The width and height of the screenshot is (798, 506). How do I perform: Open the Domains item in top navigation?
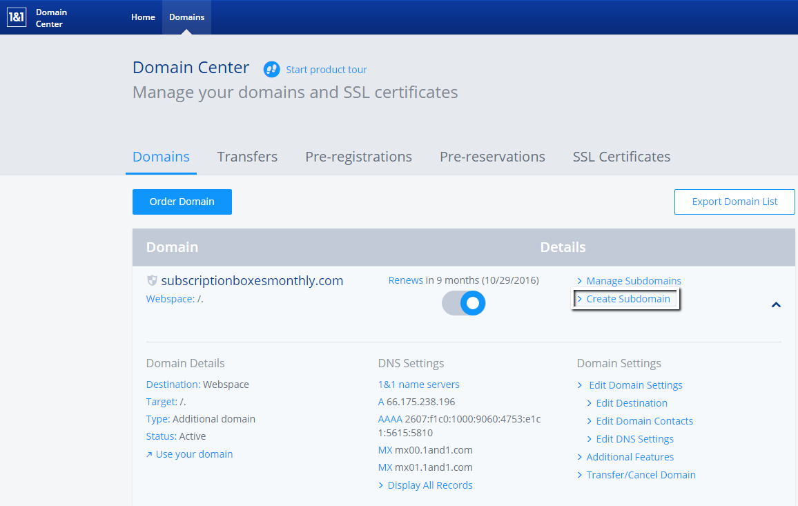tap(187, 17)
